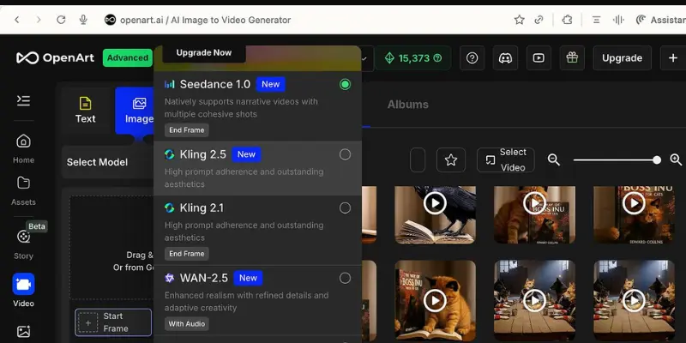Open Assets in the sidebar
This screenshot has height=343, width=686.
tap(23, 190)
